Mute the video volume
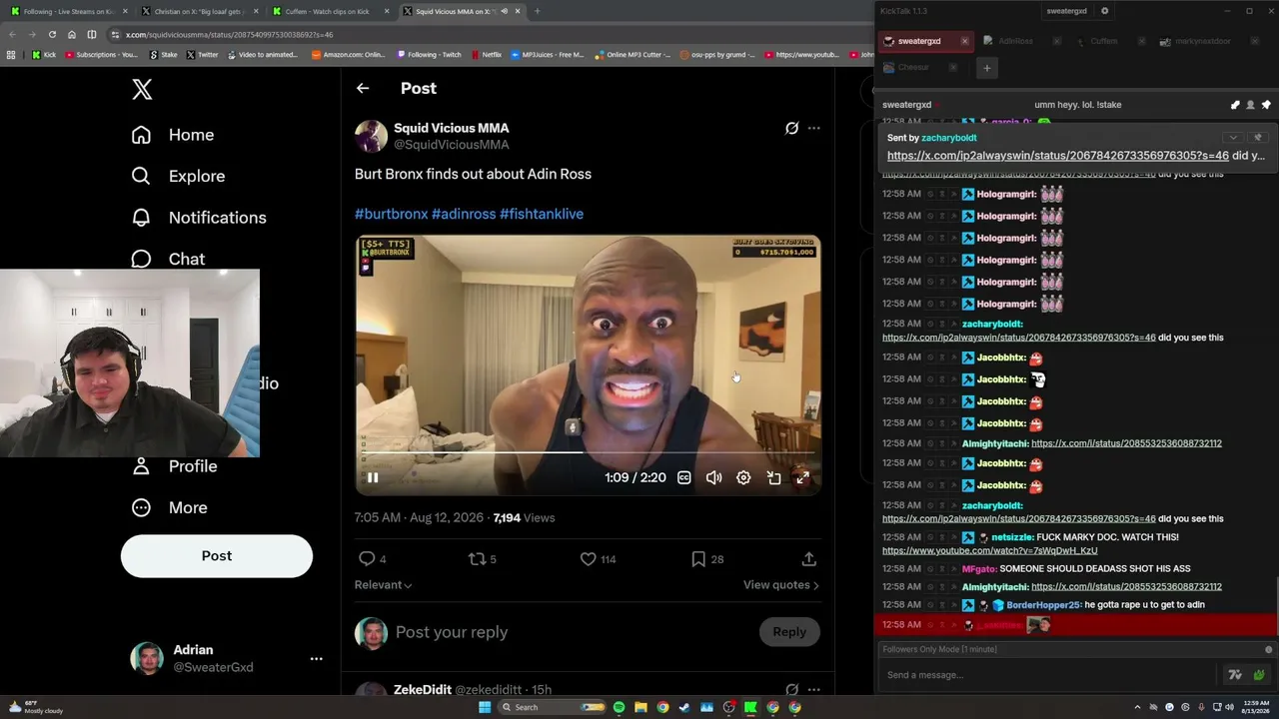Screen dimensions: 1279x719 (713, 477)
